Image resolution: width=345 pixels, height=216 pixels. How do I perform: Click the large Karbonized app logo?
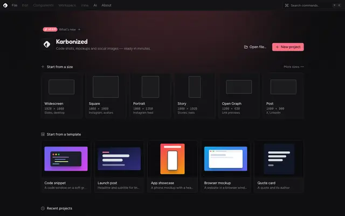[x=47, y=44]
